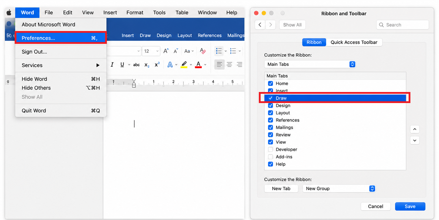Apply subscript formatting
The width and height of the screenshot is (439, 220).
[x=147, y=65]
